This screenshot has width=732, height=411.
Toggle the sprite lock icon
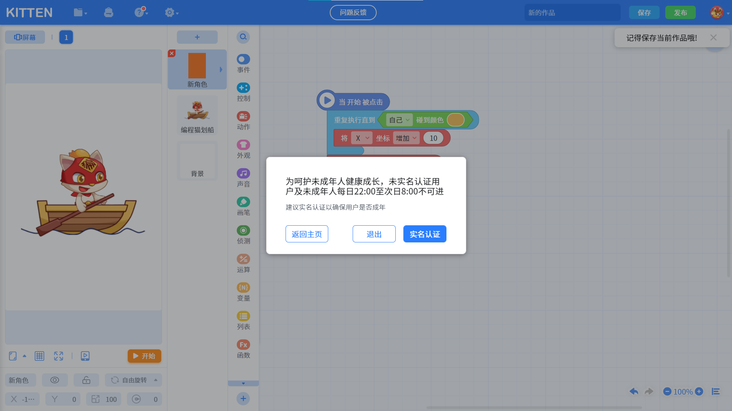[x=86, y=380]
